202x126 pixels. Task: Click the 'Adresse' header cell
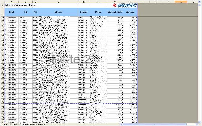58,12
